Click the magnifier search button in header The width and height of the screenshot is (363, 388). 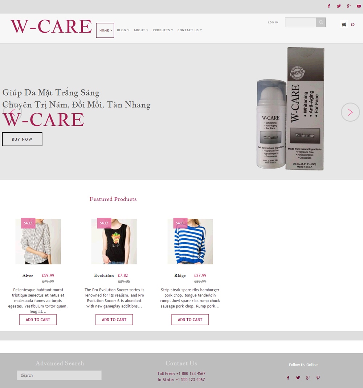point(321,22)
